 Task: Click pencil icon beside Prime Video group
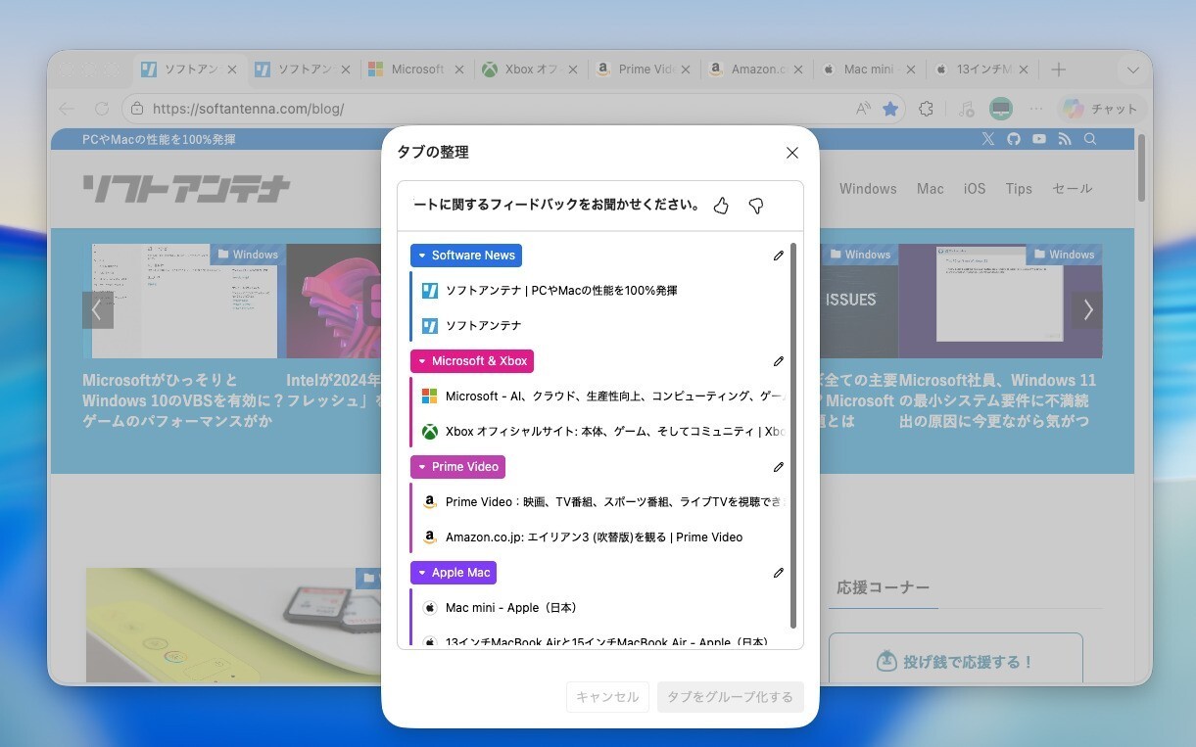(x=779, y=467)
